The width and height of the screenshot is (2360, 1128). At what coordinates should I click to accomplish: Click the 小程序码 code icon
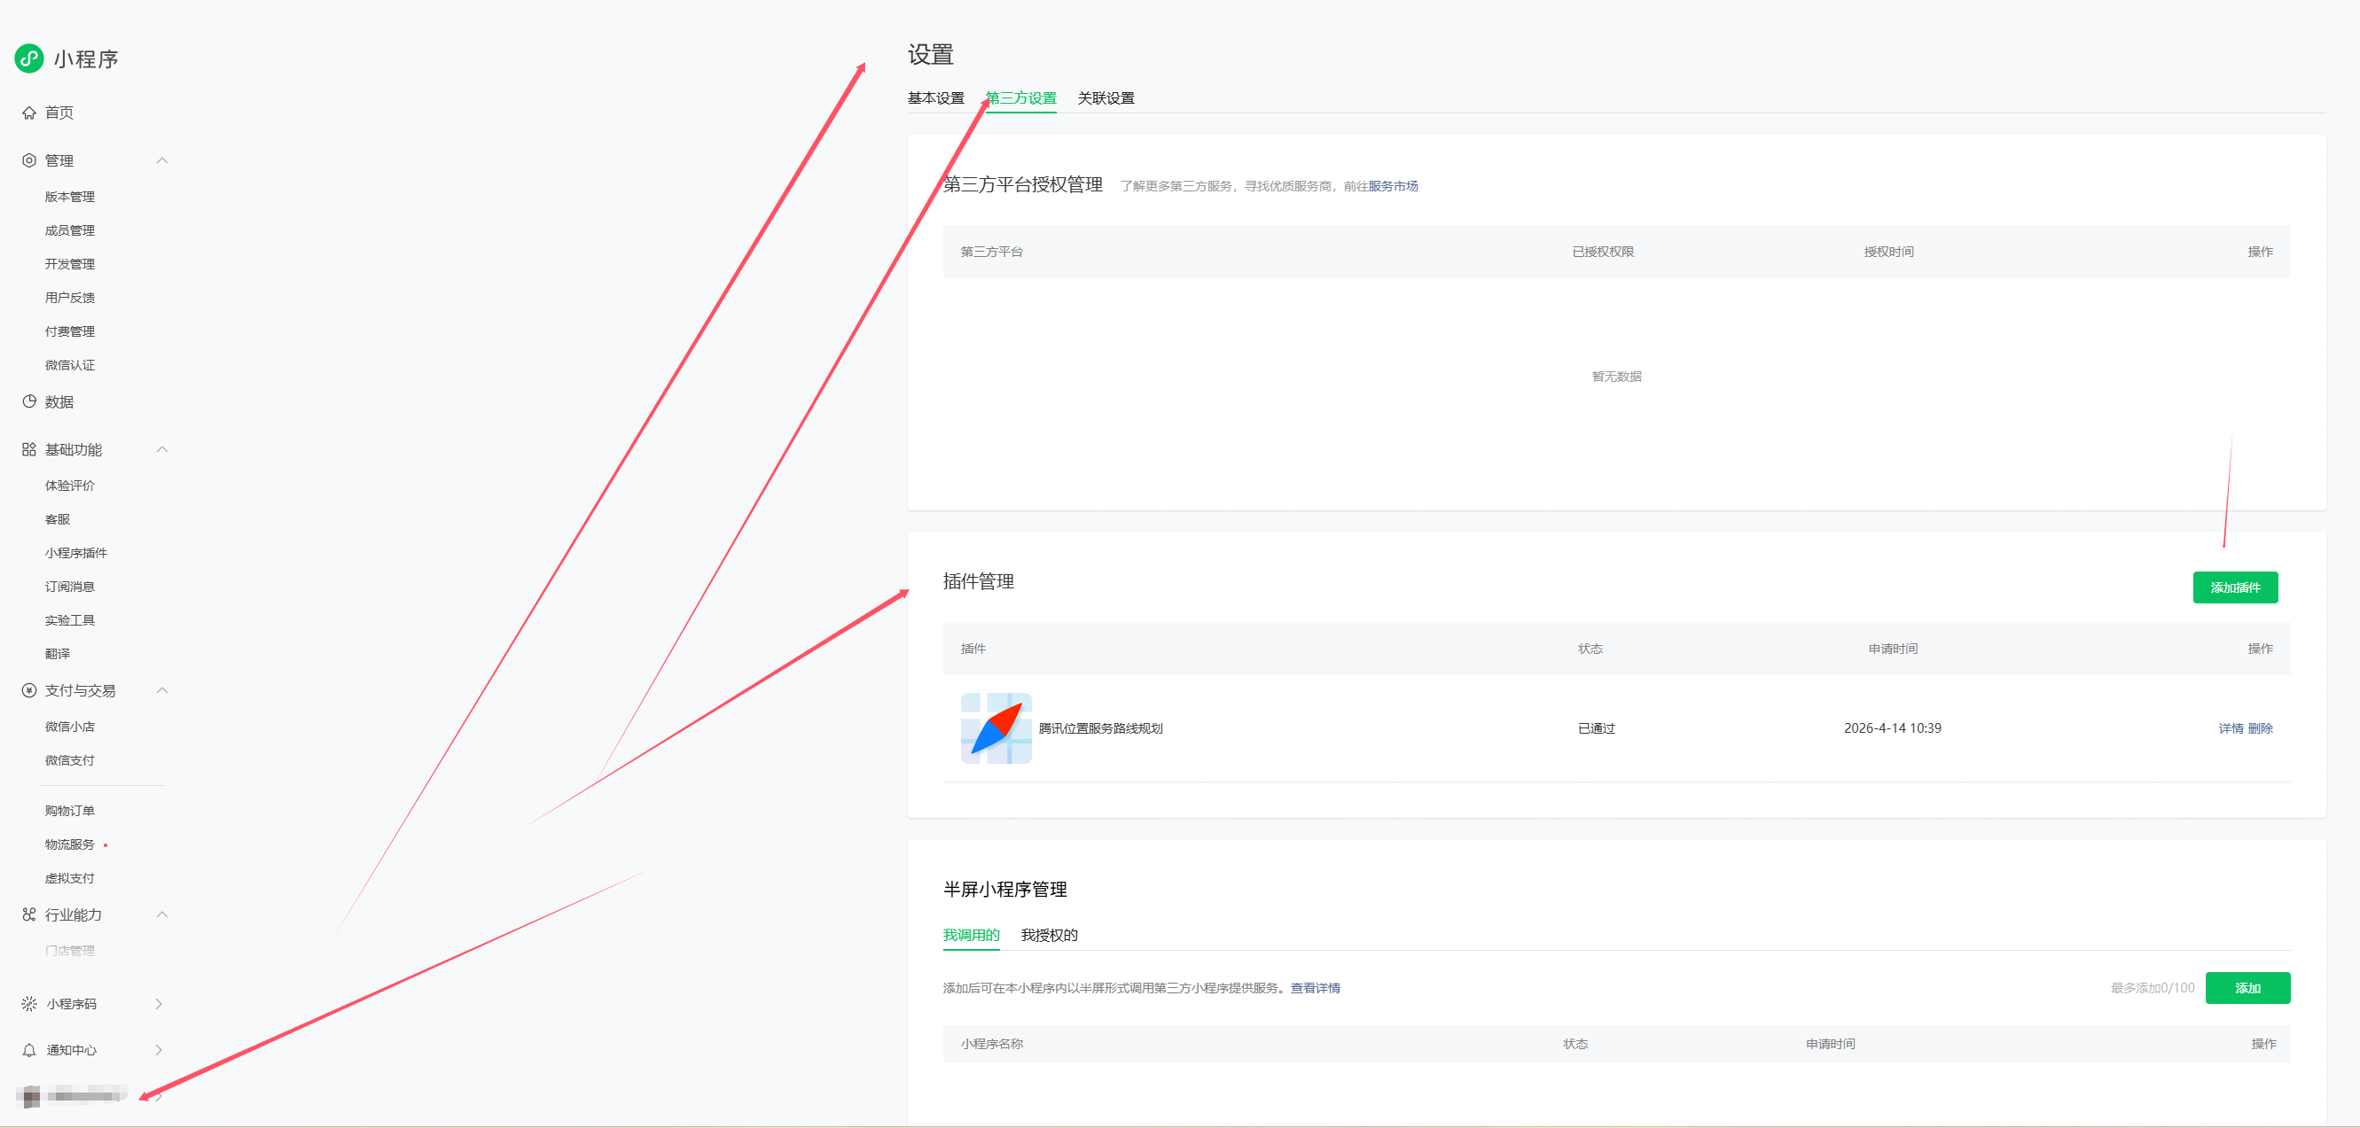click(29, 1003)
